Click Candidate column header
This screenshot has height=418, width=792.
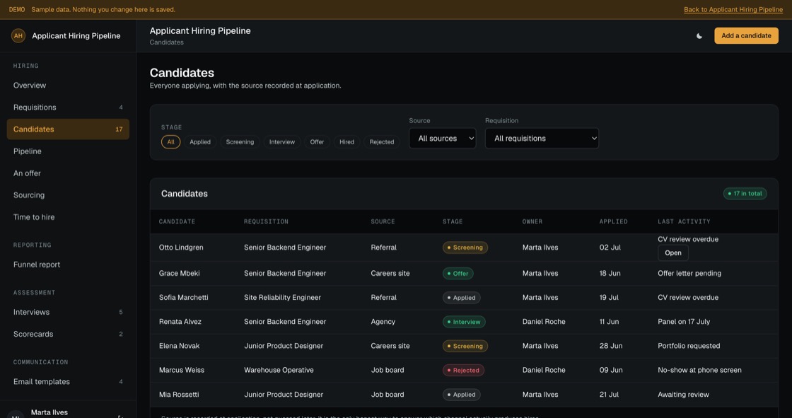tap(177, 221)
